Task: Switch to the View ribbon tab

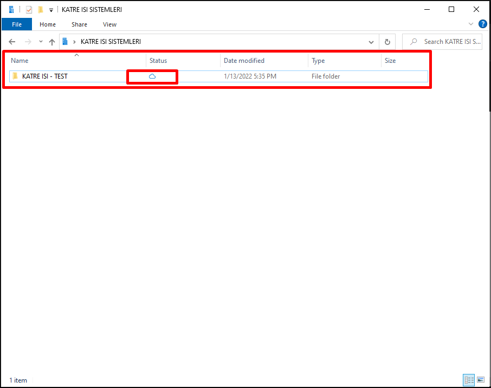Action: click(109, 24)
